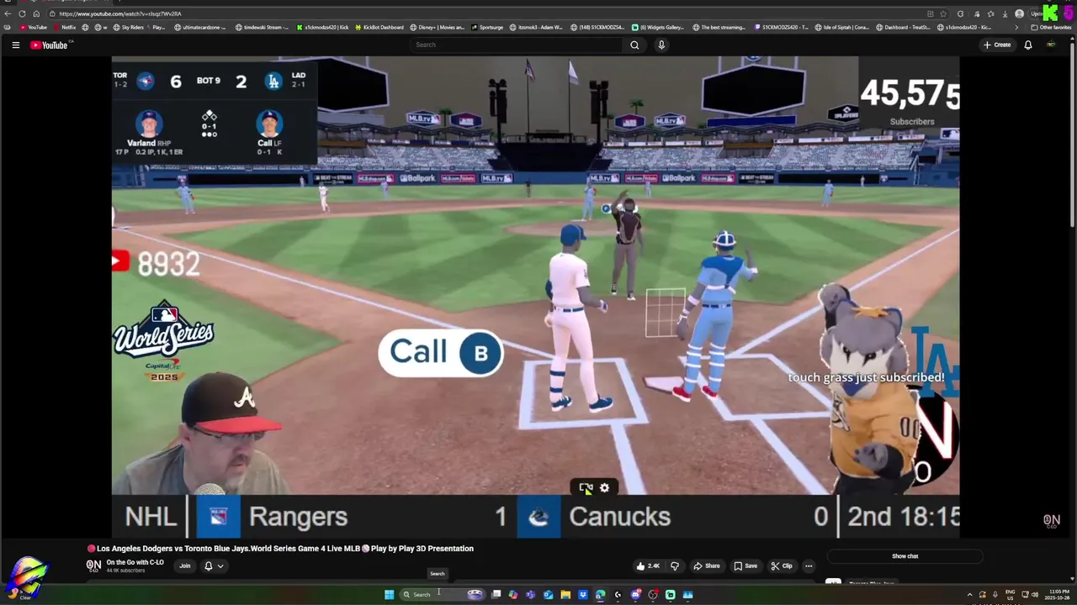
Task: Open the Create button in YouTube header
Action: [997, 45]
